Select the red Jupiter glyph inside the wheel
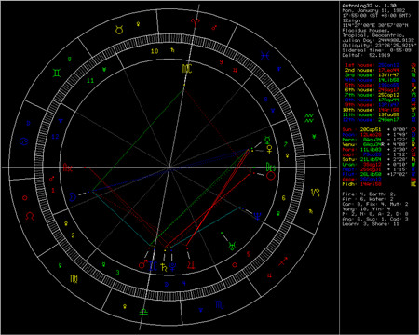The image size is (419, 335). [191, 264]
